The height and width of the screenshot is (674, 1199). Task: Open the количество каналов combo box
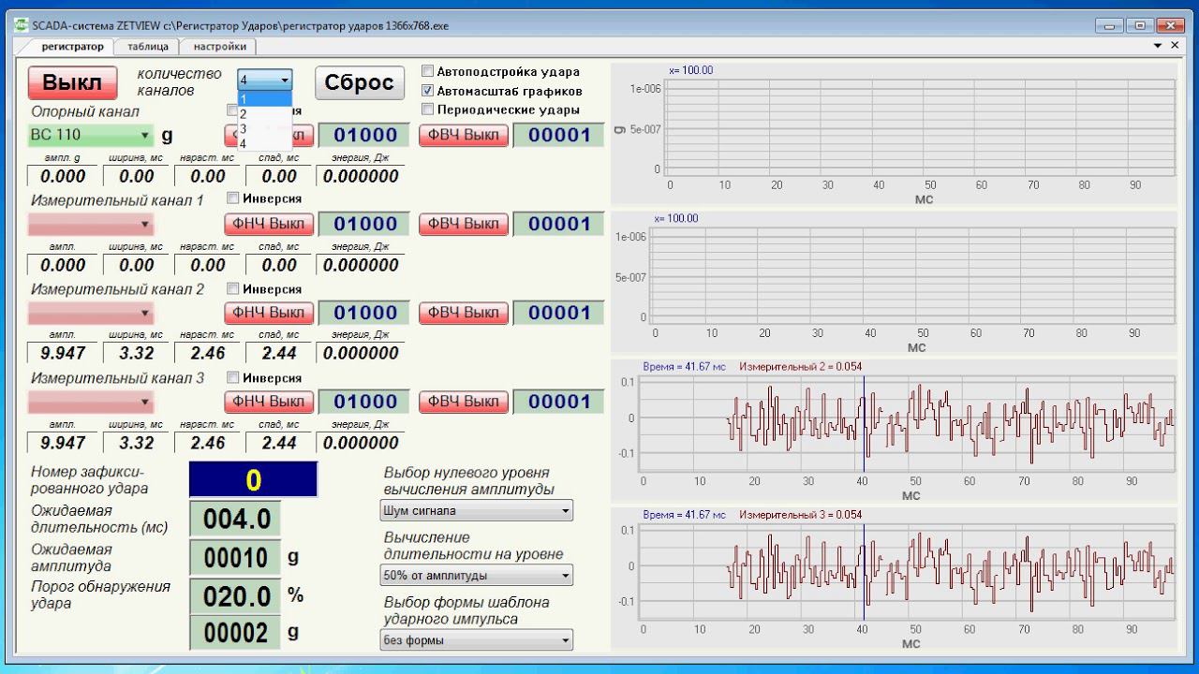(265, 80)
